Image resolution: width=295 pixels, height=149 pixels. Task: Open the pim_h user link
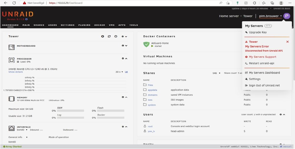pos(151,131)
